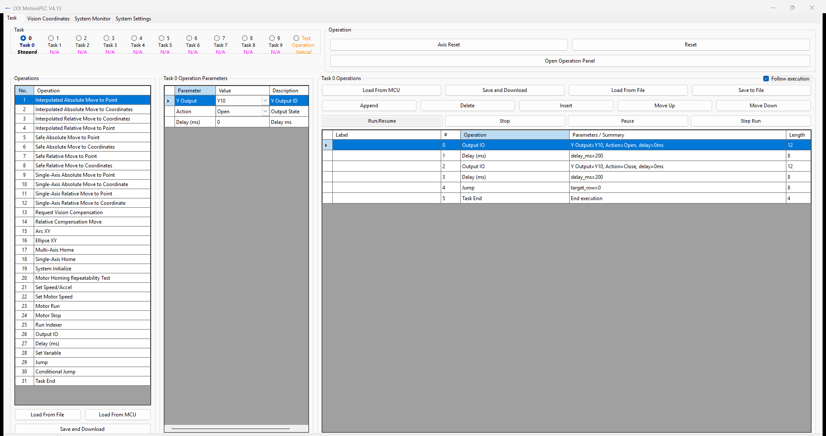Select Output IO in the Operations list

tap(83, 334)
